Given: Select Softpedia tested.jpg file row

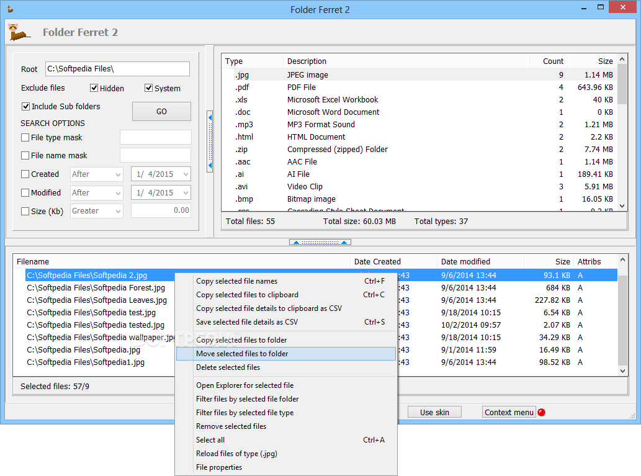Looking at the screenshot, I should pos(96,325).
